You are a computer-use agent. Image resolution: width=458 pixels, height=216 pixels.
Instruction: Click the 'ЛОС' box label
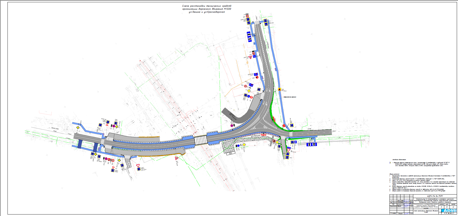click(230, 154)
